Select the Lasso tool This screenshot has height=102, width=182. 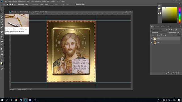point(2,15)
